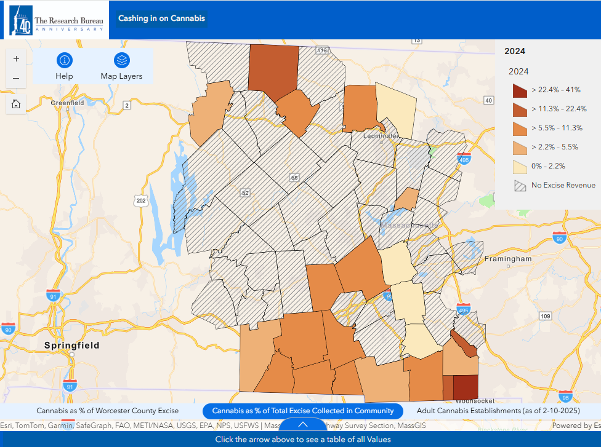Viewport: 601px width, 447px height.
Task: Click the Woonsocket label on map
Action: pos(475,401)
